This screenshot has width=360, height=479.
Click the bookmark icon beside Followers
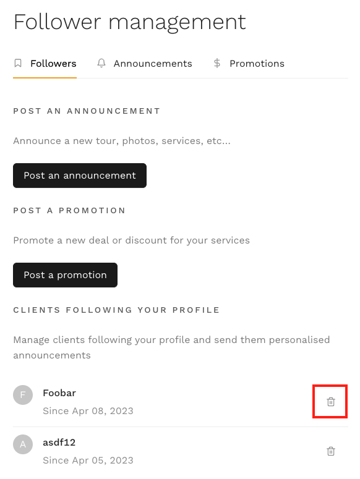18,63
